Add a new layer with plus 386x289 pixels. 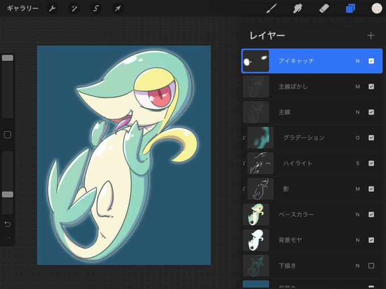[371, 36]
